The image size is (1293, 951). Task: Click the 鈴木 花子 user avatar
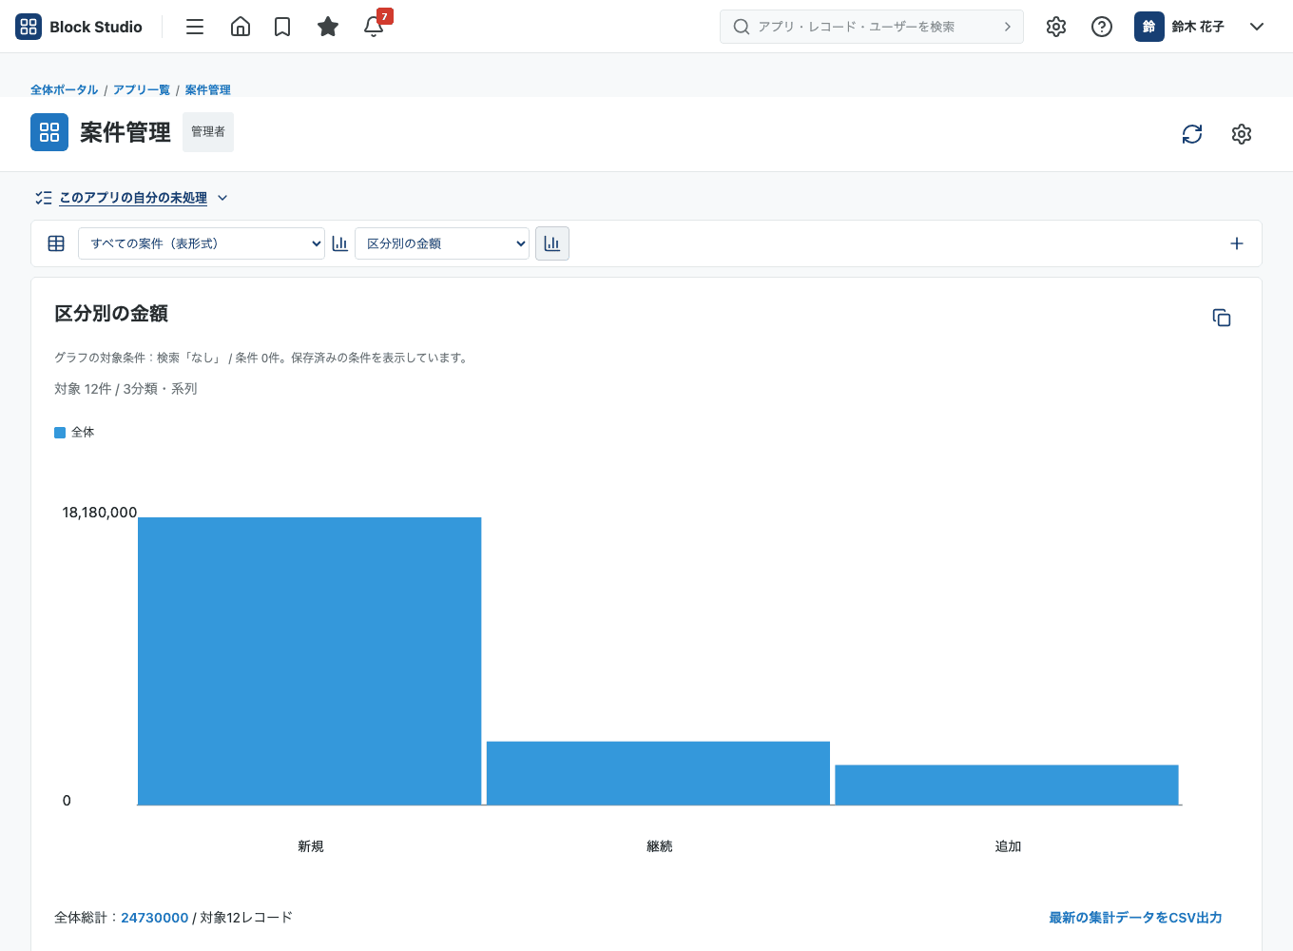pos(1149,27)
